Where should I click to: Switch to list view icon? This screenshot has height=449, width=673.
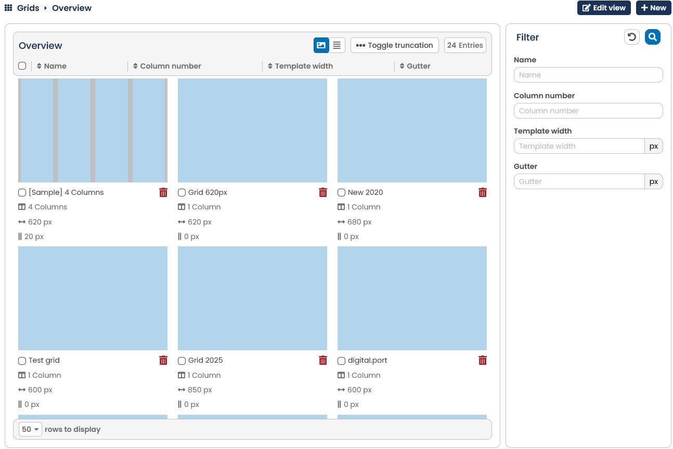(337, 45)
